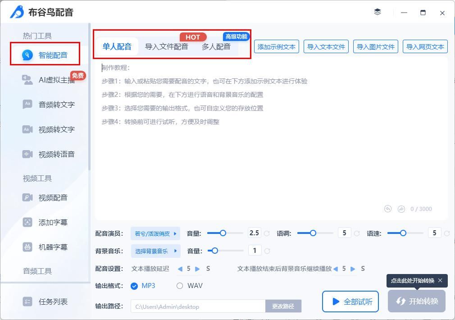Click the 机器字幕 robot icon
The height and width of the screenshot is (320, 455).
pos(27,247)
